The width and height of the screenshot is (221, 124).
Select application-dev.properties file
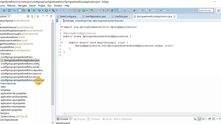pos(13,93)
